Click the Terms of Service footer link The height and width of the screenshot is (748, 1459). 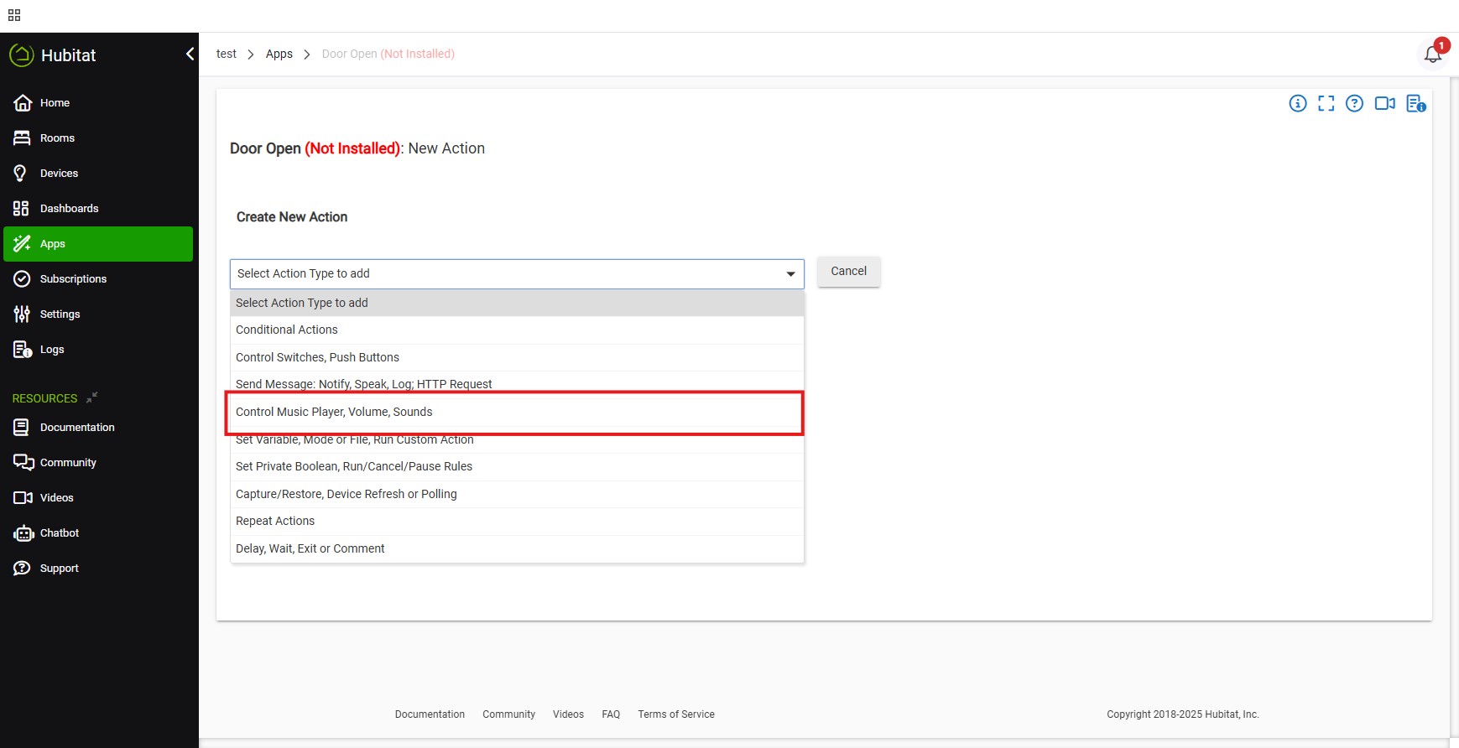675,714
